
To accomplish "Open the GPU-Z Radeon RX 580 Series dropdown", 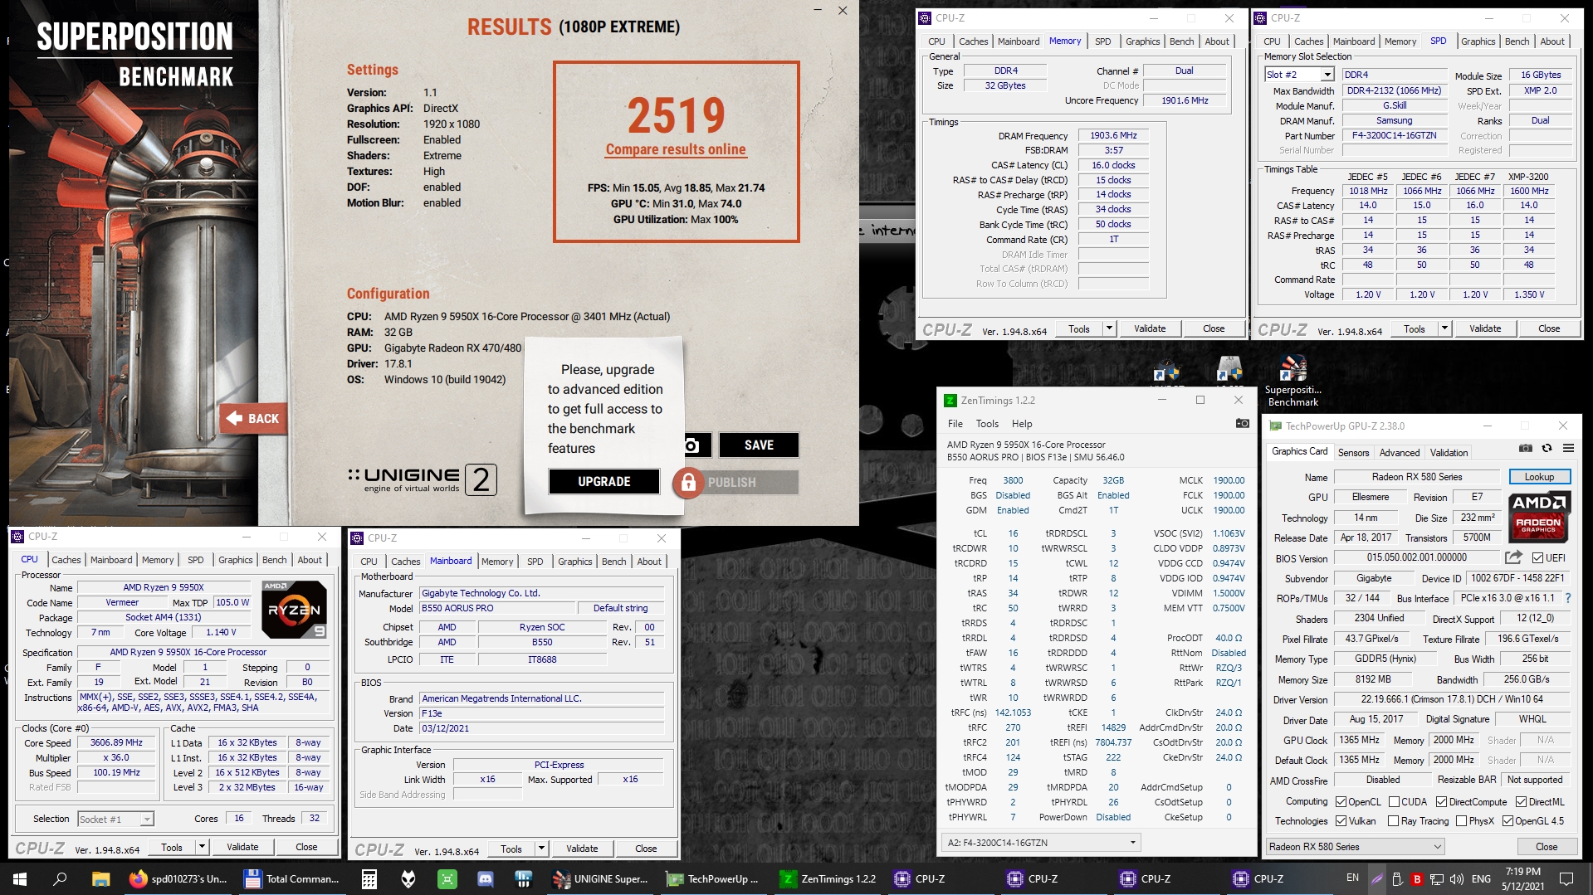I will pos(1355,846).
